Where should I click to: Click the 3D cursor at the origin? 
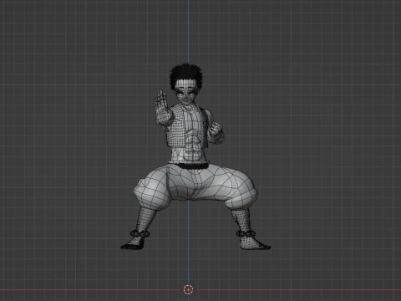188,290
